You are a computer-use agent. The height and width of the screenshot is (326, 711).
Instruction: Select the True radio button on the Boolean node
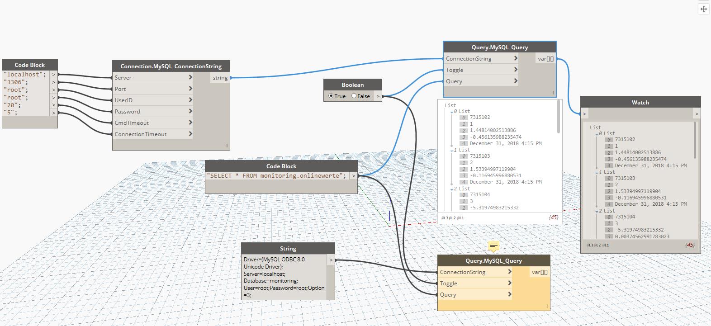coord(331,96)
